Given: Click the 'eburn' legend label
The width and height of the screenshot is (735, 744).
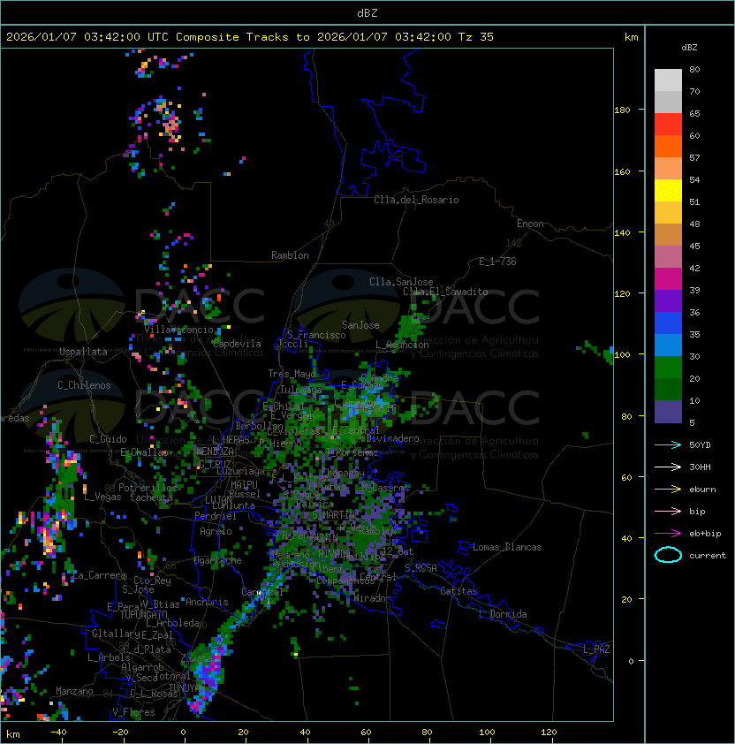Looking at the screenshot, I should point(702,490).
